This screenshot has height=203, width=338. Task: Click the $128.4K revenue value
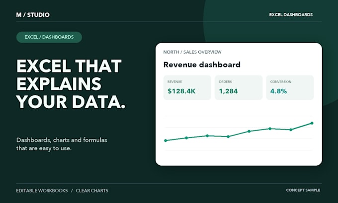(181, 91)
